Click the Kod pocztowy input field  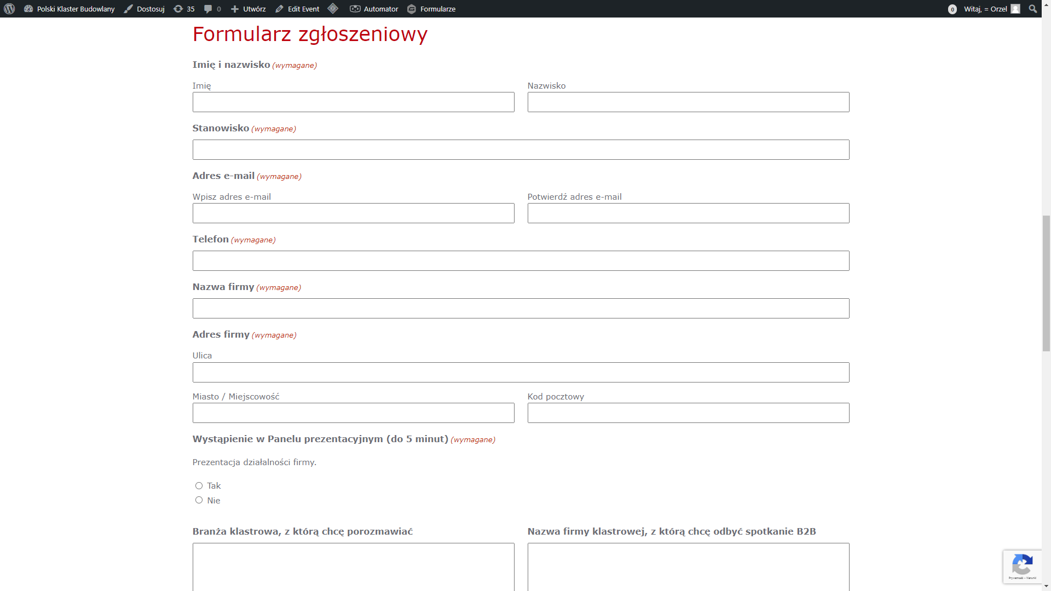point(688,413)
